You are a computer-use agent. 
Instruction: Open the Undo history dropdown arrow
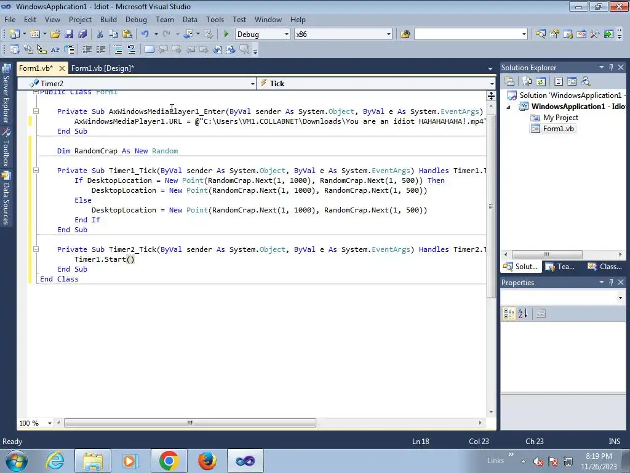156,34
